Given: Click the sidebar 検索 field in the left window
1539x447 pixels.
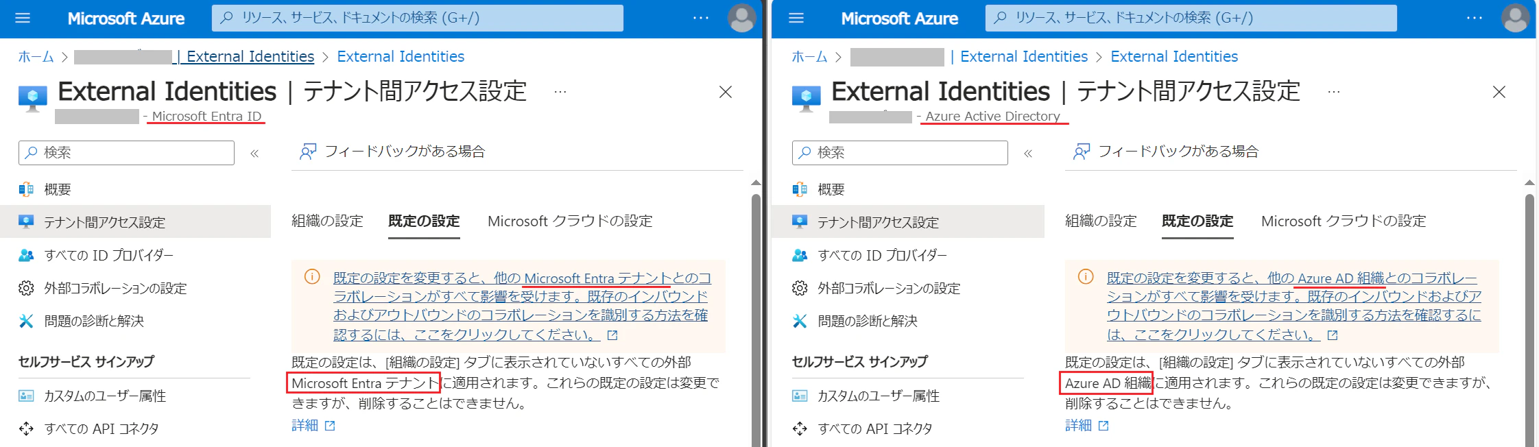Looking at the screenshot, I should point(126,152).
